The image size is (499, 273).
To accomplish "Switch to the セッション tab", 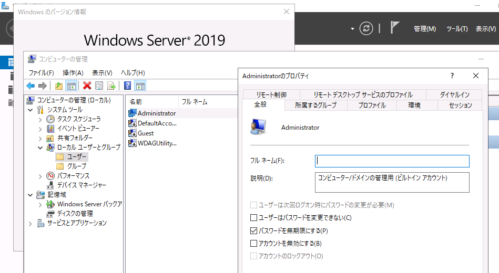I will [460, 105].
